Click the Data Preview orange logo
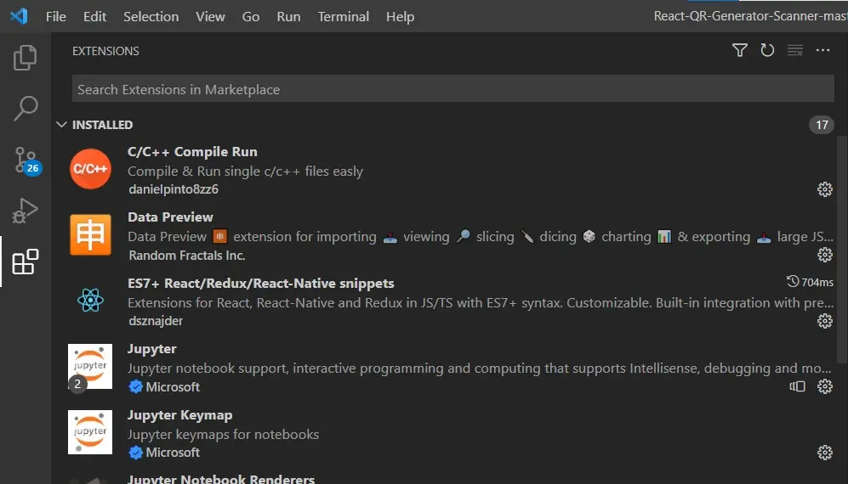The image size is (848, 484). coord(90,234)
